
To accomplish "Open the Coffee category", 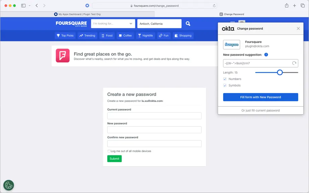I will [x=125, y=36].
